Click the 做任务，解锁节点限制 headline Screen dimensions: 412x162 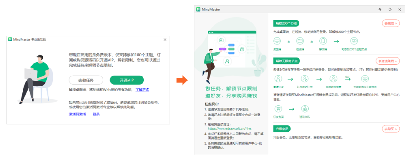231,88
